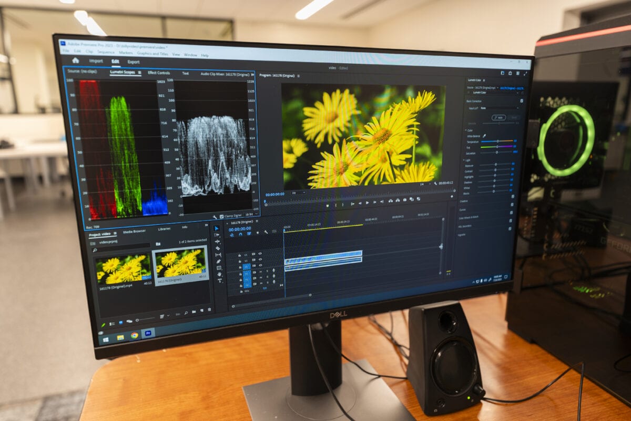Image resolution: width=631 pixels, height=421 pixels.
Task: Step forward one frame in Program Monitor
Action: 375,202
